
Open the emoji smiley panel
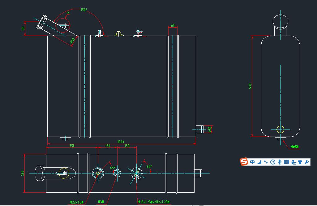point(273,162)
